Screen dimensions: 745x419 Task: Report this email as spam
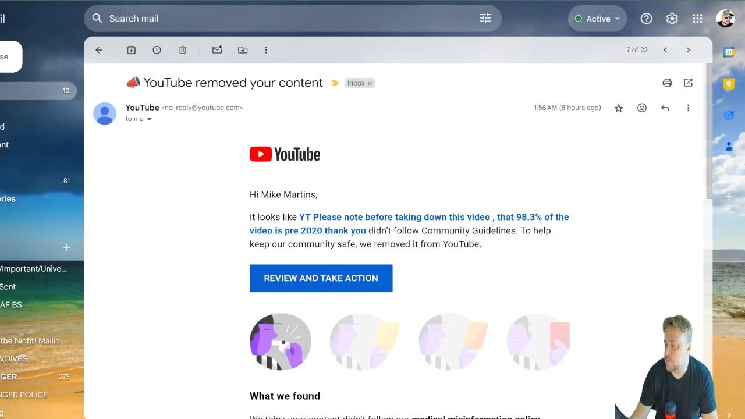point(157,50)
